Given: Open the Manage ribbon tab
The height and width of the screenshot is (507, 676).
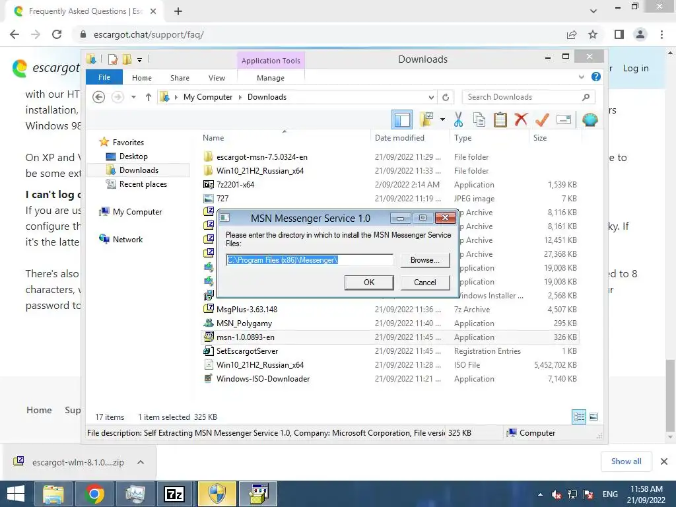Looking at the screenshot, I should tap(270, 78).
